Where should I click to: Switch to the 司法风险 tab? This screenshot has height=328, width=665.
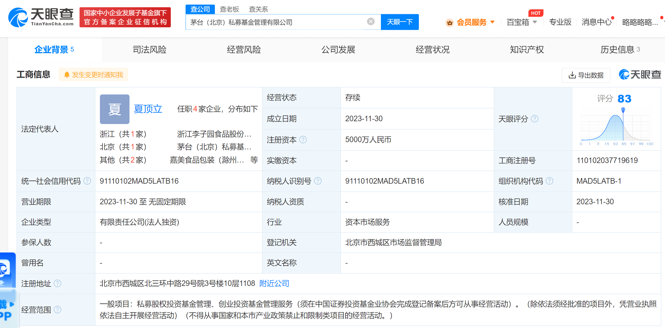[x=149, y=50]
